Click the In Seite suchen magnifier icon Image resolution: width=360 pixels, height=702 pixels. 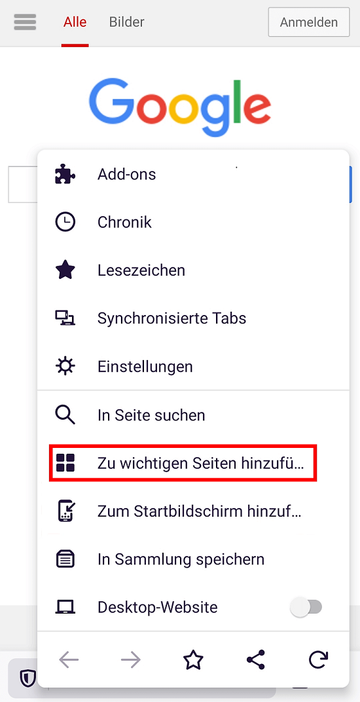65,415
